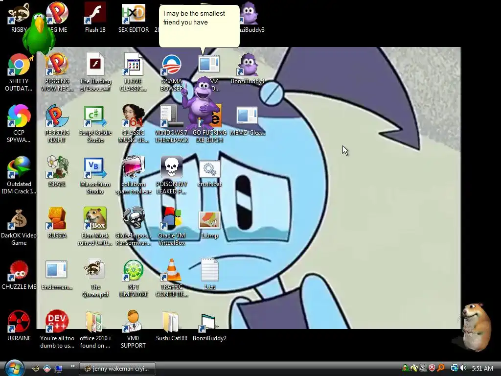The width and height of the screenshot is (501, 376).
Task: Open the RIGBY raccoon shortcut
Action: pyautogui.click(x=19, y=18)
